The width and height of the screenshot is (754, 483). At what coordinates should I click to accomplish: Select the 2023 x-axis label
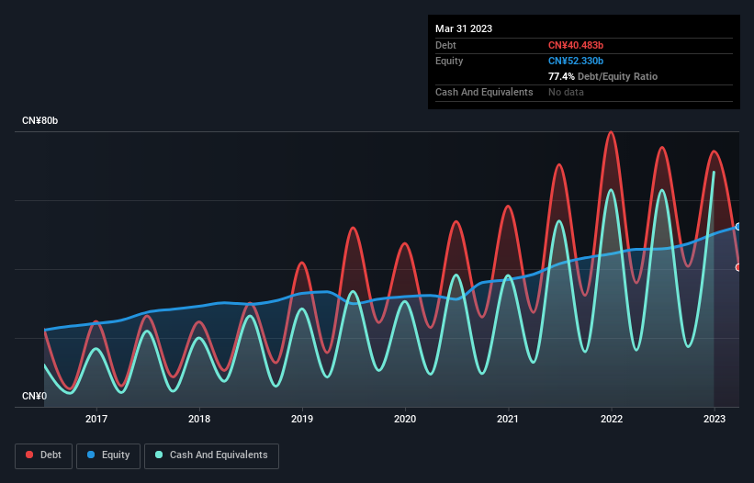pos(715,419)
